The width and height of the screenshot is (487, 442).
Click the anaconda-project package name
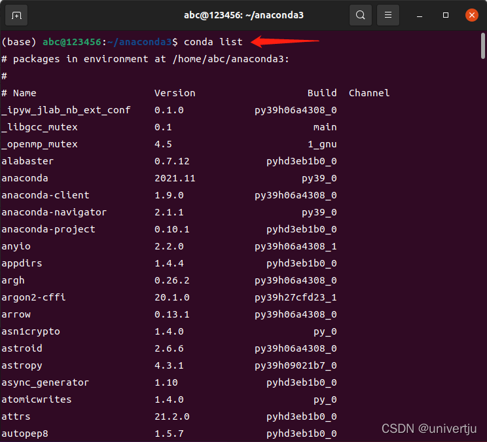48,230
